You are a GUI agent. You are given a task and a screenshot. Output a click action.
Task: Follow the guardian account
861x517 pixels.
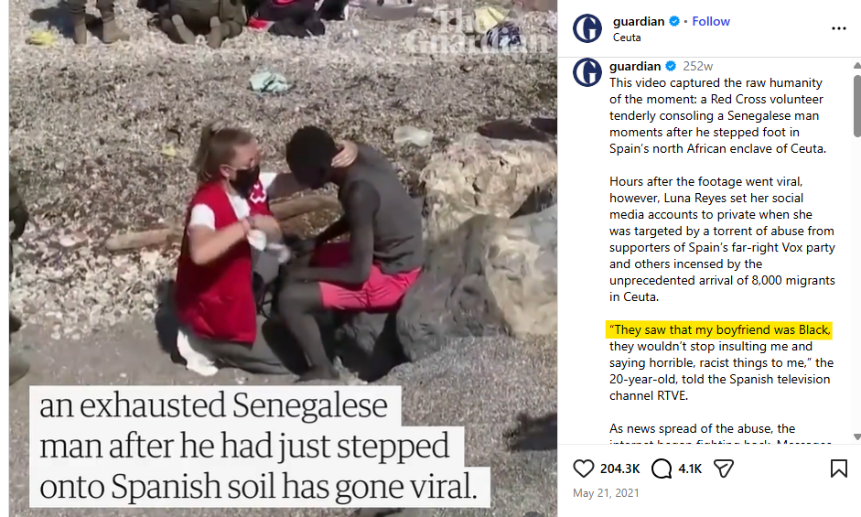click(711, 21)
